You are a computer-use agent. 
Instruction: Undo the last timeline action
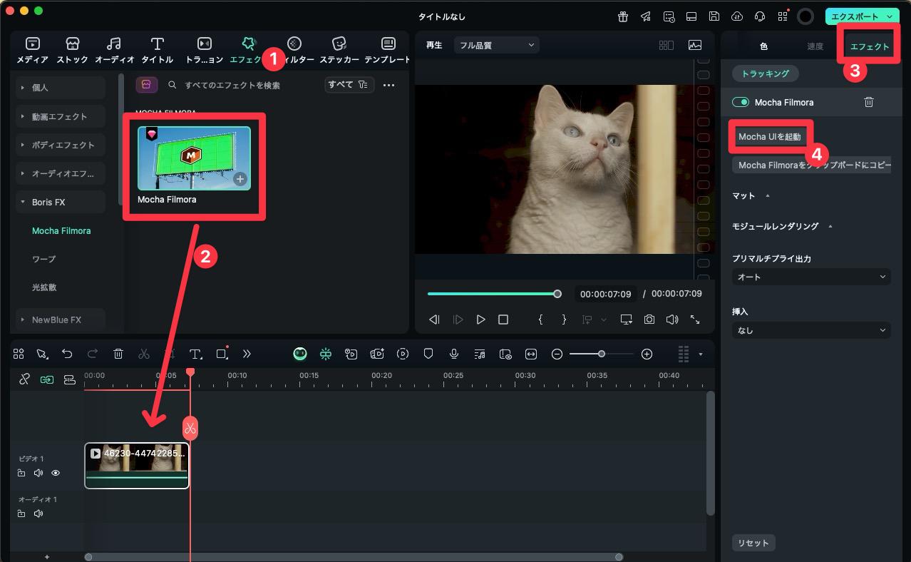(x=67, y=354)
